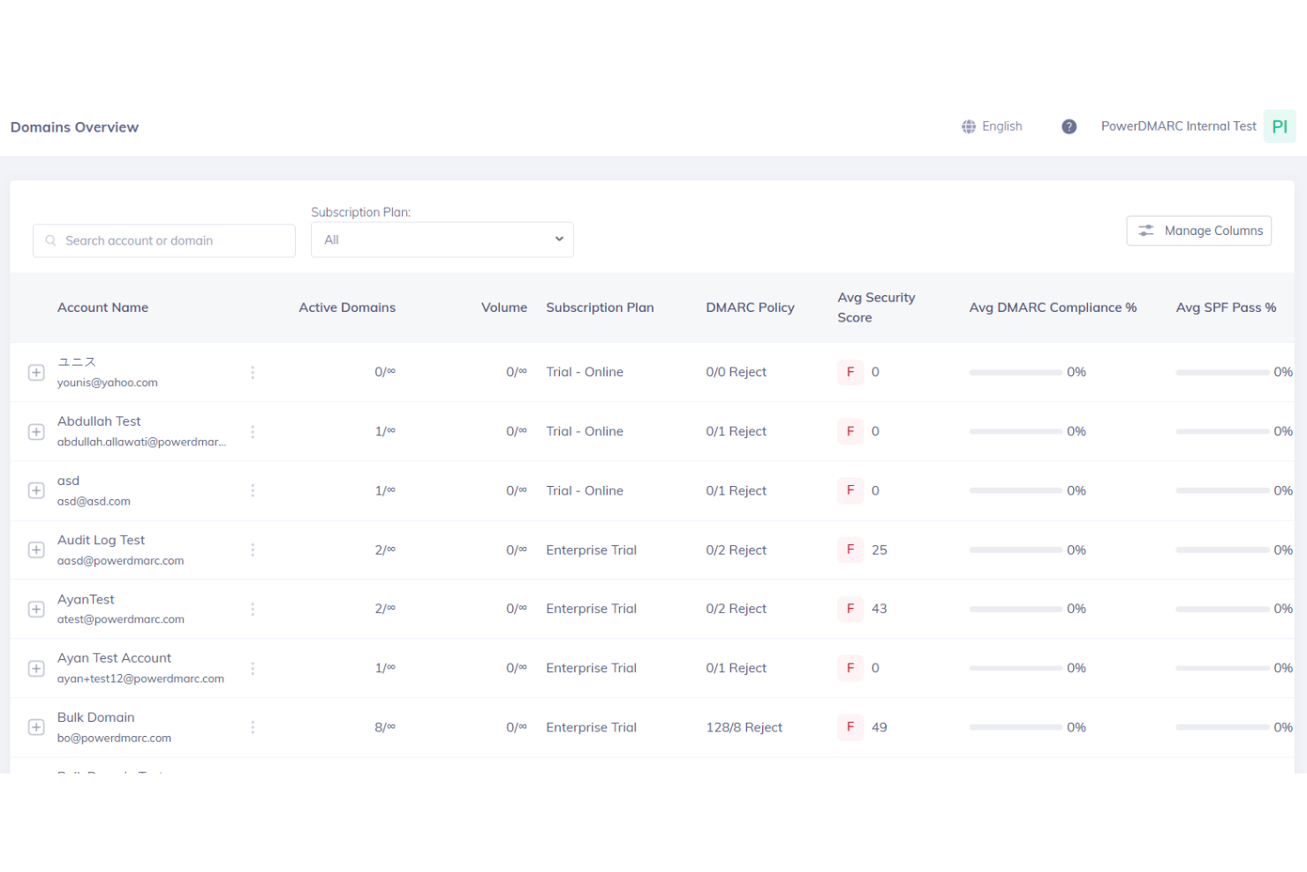Click DMARC compliance progress bar for Bulk Domain

[1016, 727]
